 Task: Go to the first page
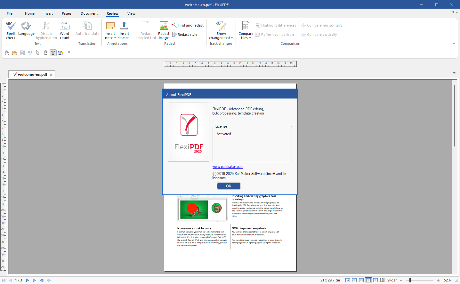click(4, 280)
